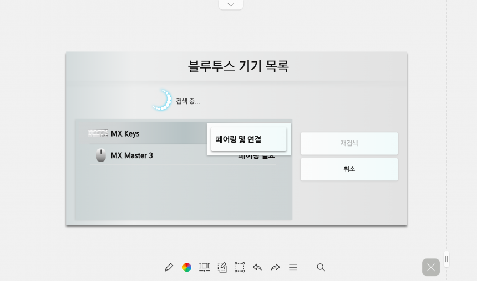Click the magnifier search icon

point(321,267)
